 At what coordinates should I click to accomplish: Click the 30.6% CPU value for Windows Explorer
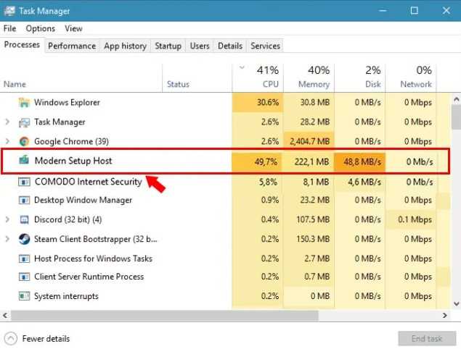click(268, 102)
